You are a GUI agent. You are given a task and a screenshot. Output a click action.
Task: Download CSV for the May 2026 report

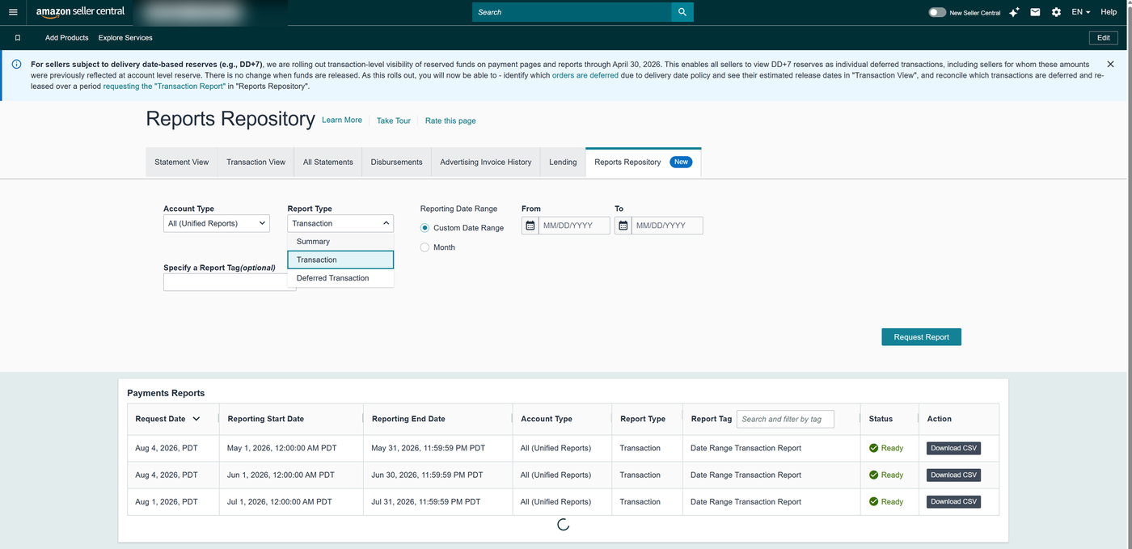click(953, 448)
